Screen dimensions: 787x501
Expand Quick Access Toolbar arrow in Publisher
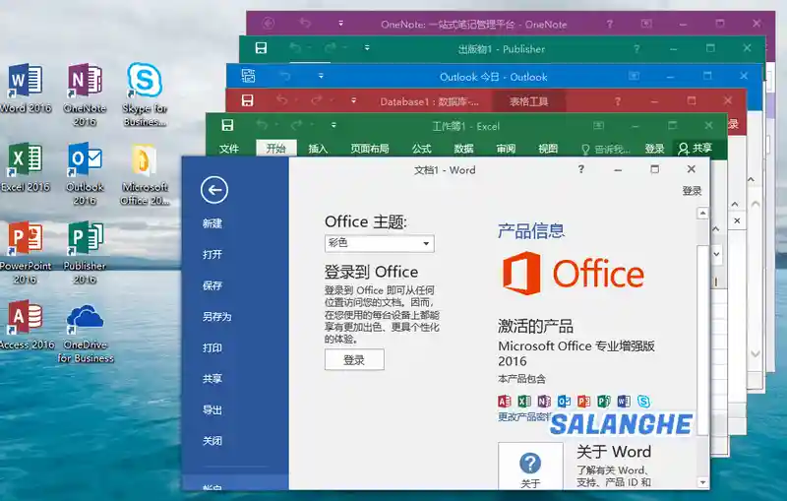click(367, 47)
